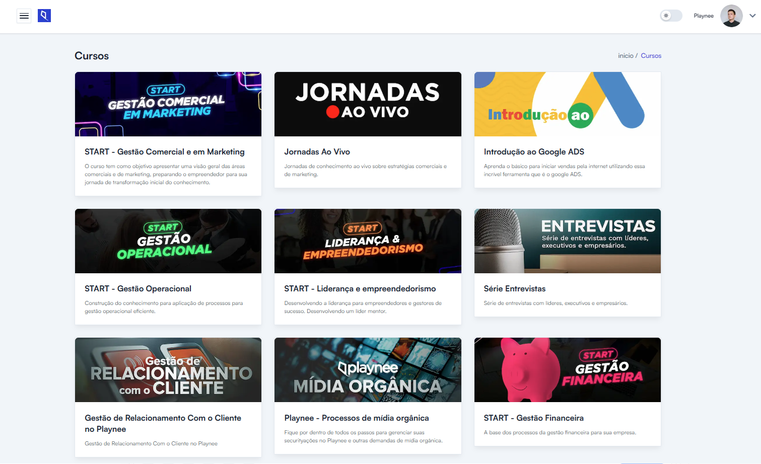Click description 'Aprenda o básico para iniciar vendas'

click(564, 170)
